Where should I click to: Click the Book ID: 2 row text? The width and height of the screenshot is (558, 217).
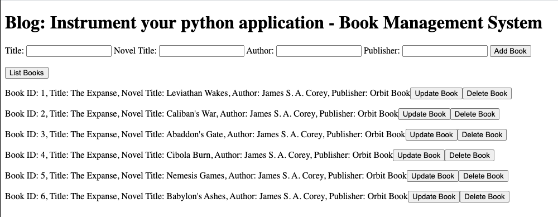pos(201,114)
